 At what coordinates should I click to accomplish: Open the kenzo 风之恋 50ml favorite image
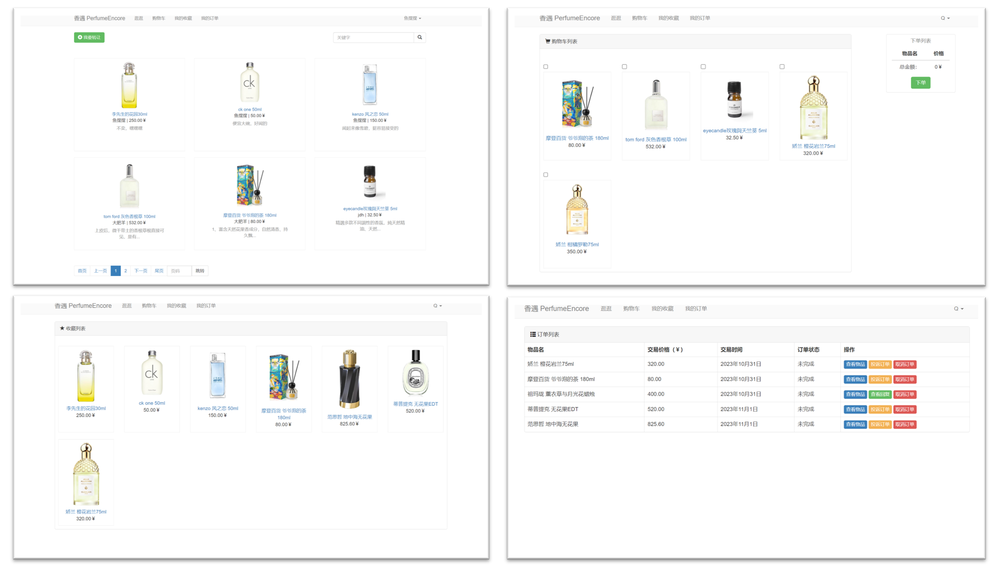coord(217,375)
